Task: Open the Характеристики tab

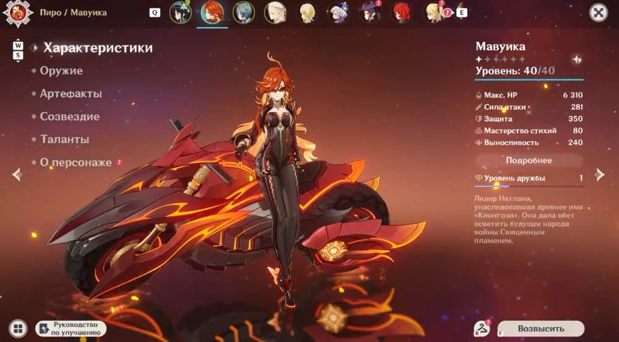Action: [98, 48]
